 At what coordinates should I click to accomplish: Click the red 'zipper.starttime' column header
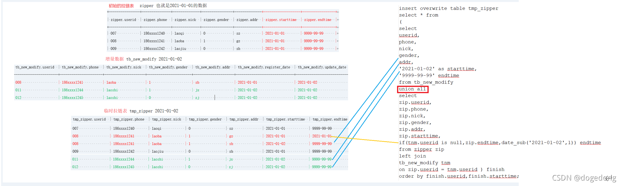tap(281, 20)
